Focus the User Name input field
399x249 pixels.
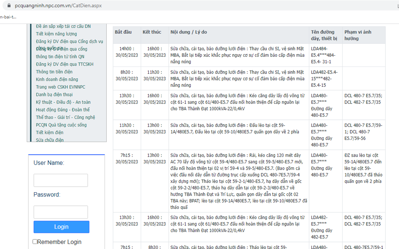pos(60,181)
